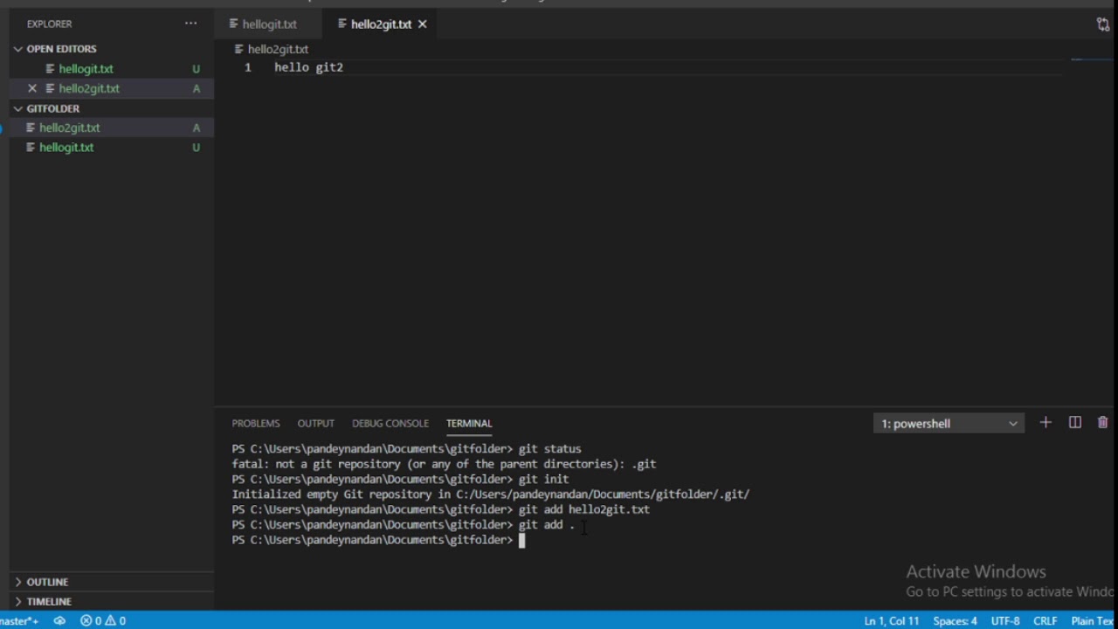Change line endings via 'CRLF' status item

pyautogui.click(x=1046, y=621)
